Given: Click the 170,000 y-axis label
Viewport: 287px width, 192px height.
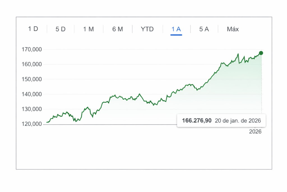Looking at the screenshot, I should pyautogui.click(x=32, y=49).
